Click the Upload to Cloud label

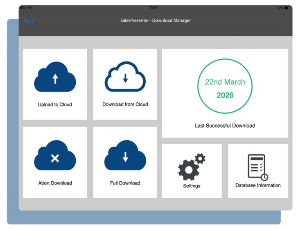55,104
